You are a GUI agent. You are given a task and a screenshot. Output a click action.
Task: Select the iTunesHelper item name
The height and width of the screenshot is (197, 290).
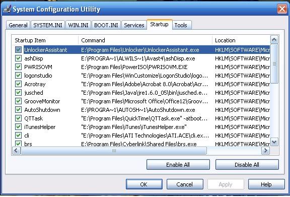[x=40, y=127]
